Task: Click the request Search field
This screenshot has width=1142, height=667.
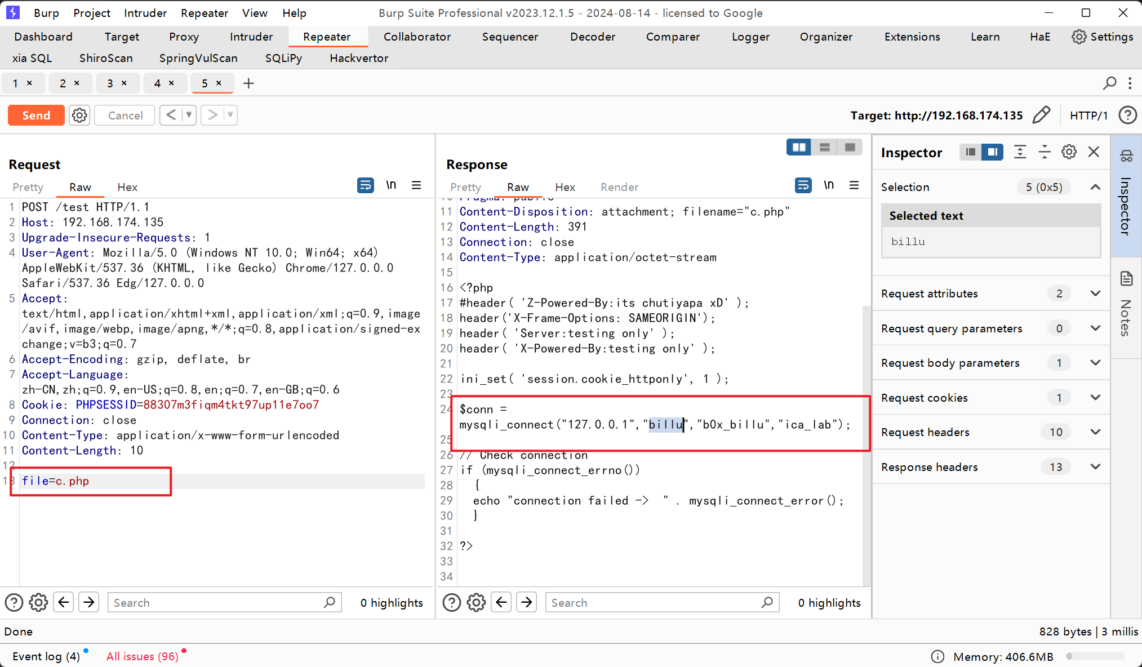Action: (x=224, y=603)
